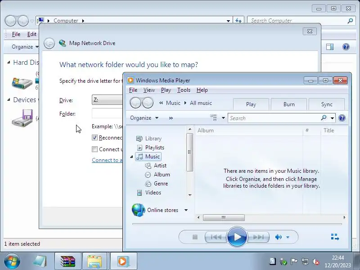Open WinRAR from the taskbar
Image resolution: width=360 pixels, height=270 pixels.
(x=68, y=261)
